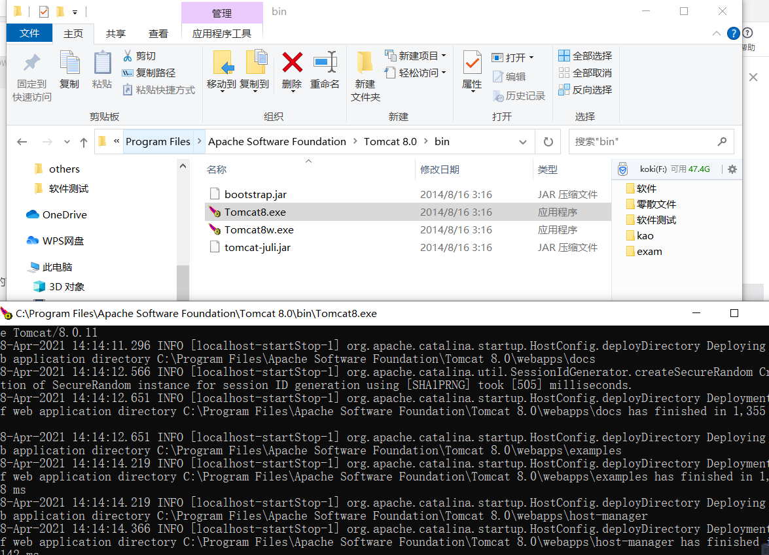Select Tomcat8w.exe file
This screenshot has height=555, width=769.
[408, 229]
